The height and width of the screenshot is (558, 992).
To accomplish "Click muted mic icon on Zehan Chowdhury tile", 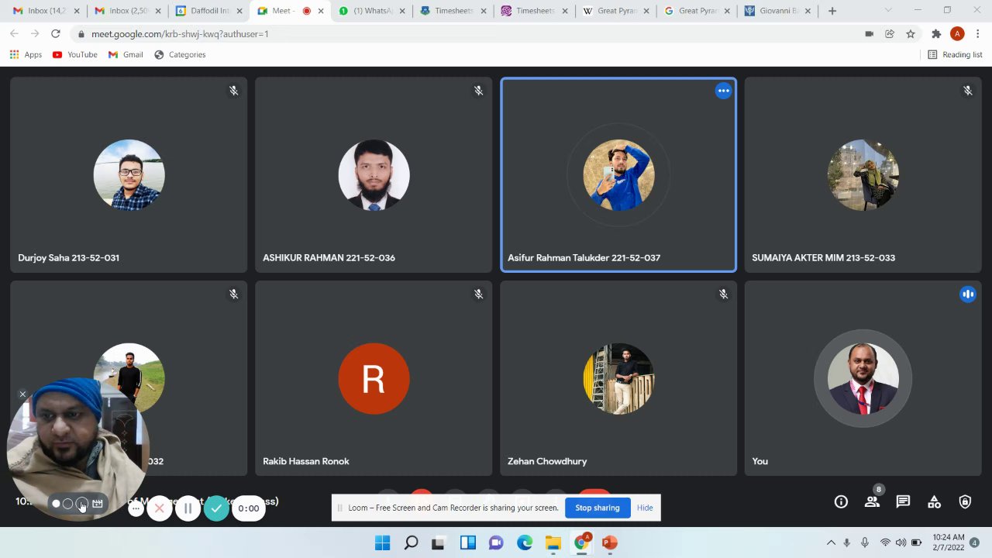I will point(723,294).
